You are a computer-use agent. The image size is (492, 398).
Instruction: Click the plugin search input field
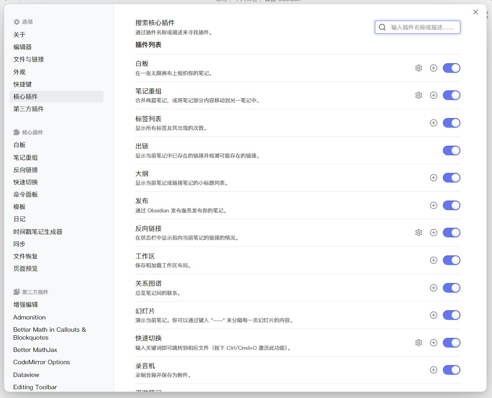click(x=422, y=27)
